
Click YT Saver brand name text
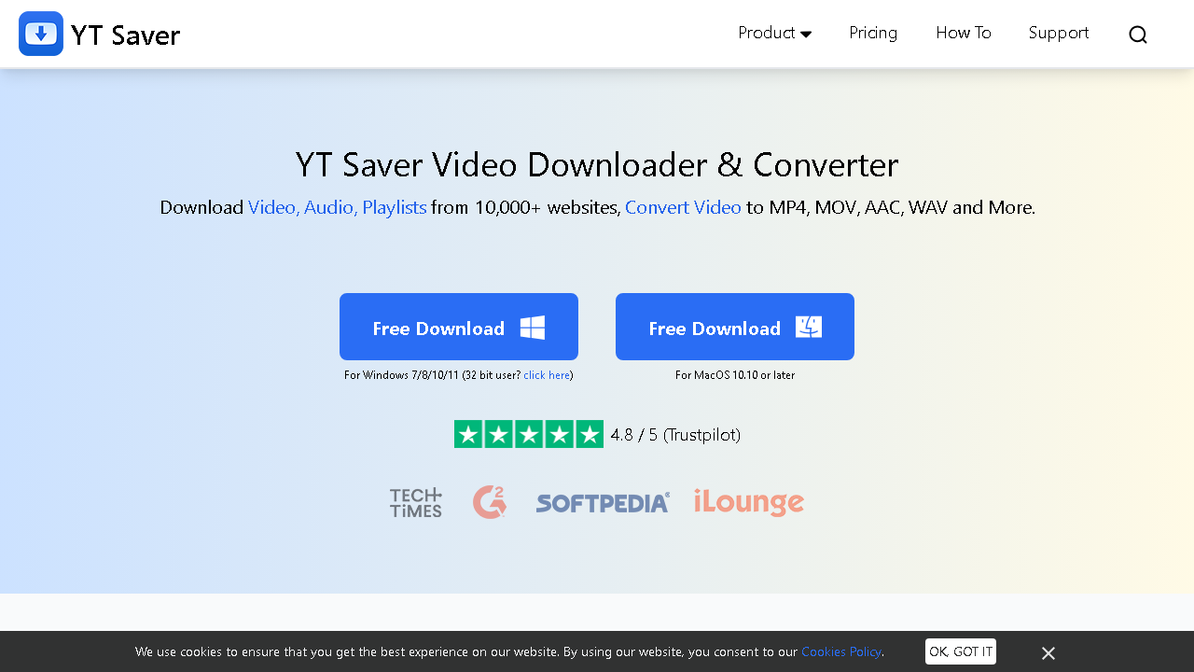click(125, 35)
